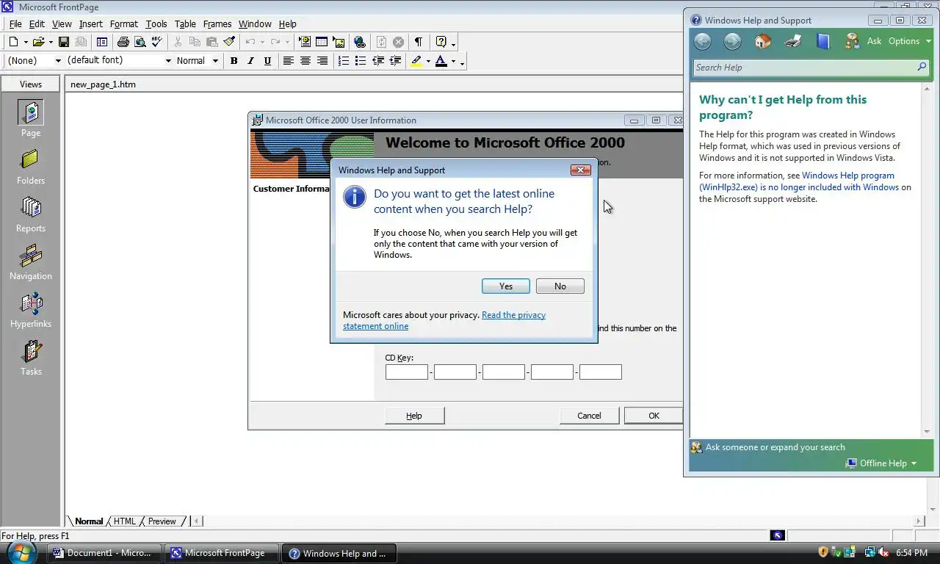Screen dimensions: 940x564
Task: Click Help button in Office 2000 User Information
Action: point(414,416)
